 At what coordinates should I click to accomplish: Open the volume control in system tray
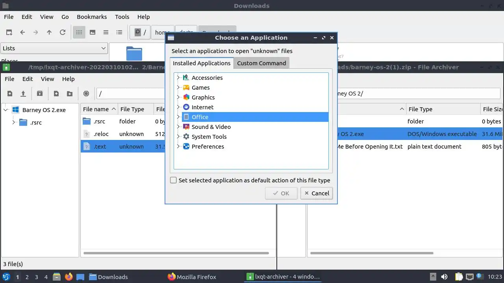(445, 277)
